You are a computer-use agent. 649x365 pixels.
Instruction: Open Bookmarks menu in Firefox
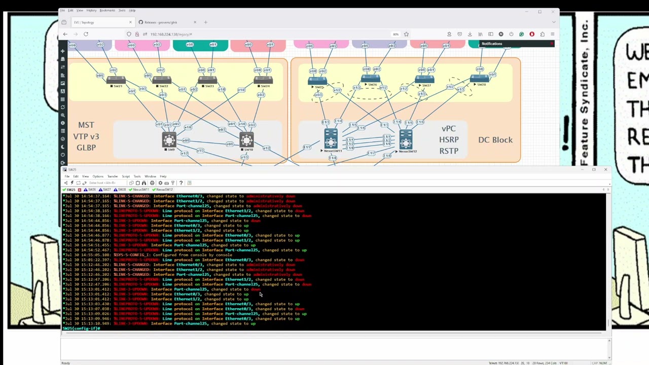[107, 10]
